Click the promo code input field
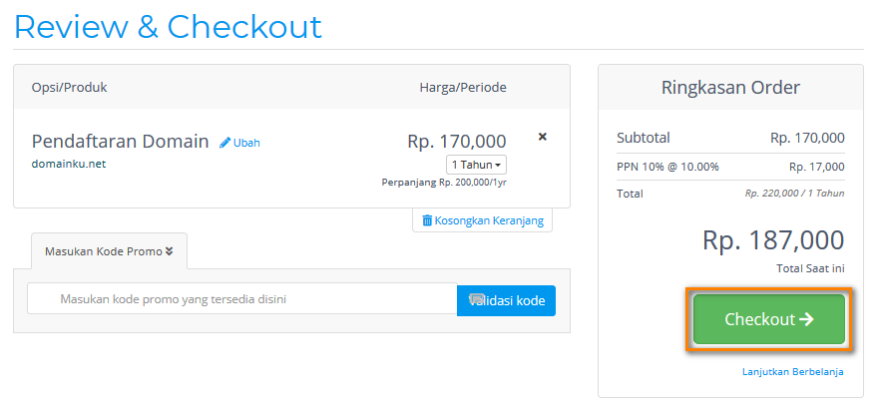The height and width of the screenshot is (414, 879). click(241, 299)
